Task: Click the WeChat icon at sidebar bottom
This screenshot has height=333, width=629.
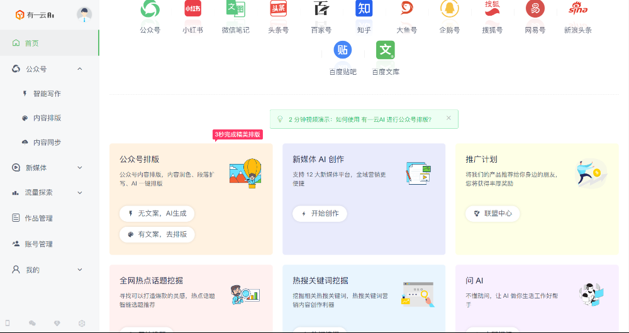Action: 33,323
